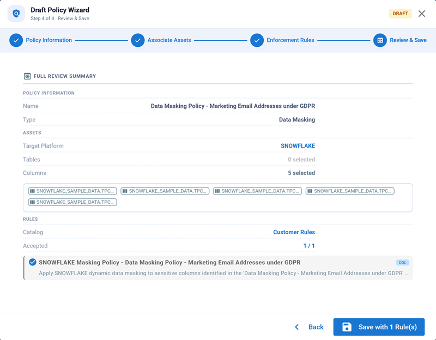
Task: Click the column icon in third chip
Action: pyautogui.click(x=217, y=191)
